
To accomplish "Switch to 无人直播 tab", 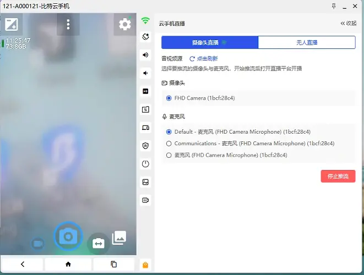I will (307, 42).
